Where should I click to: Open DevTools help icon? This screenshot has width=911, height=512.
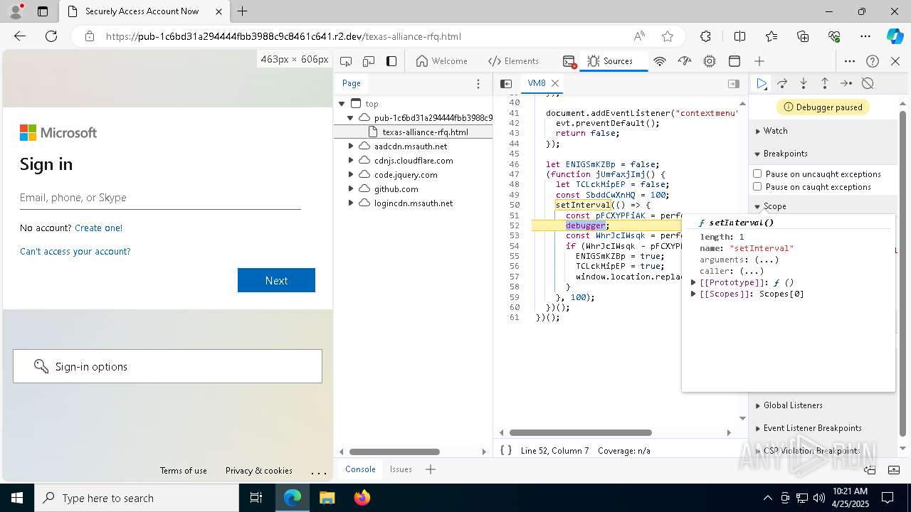point(873,61)
